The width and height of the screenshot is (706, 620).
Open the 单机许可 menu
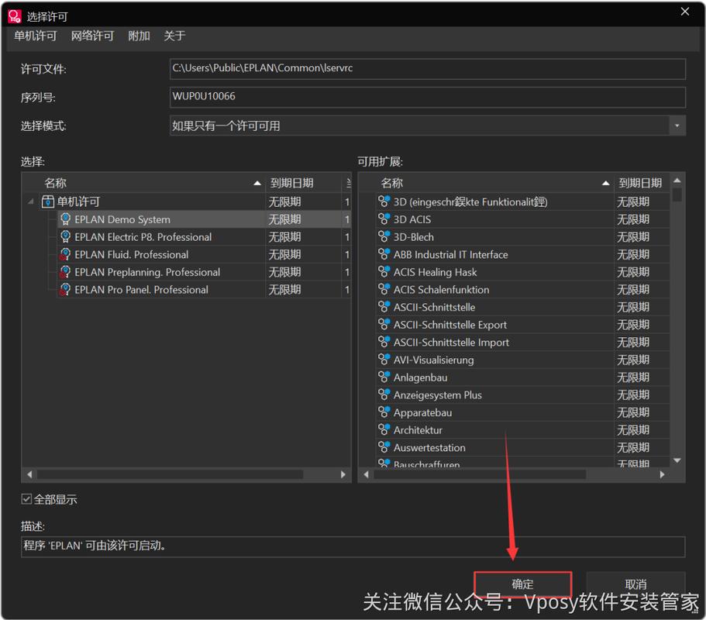35,36
